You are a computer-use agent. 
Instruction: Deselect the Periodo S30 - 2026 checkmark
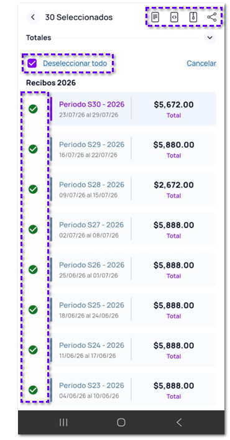point(33,109)
